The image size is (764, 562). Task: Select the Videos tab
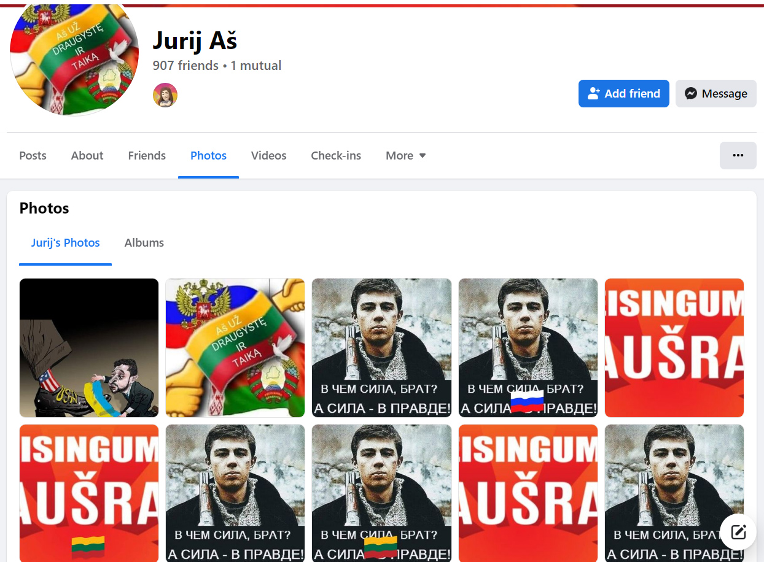(x=268, y=156)
